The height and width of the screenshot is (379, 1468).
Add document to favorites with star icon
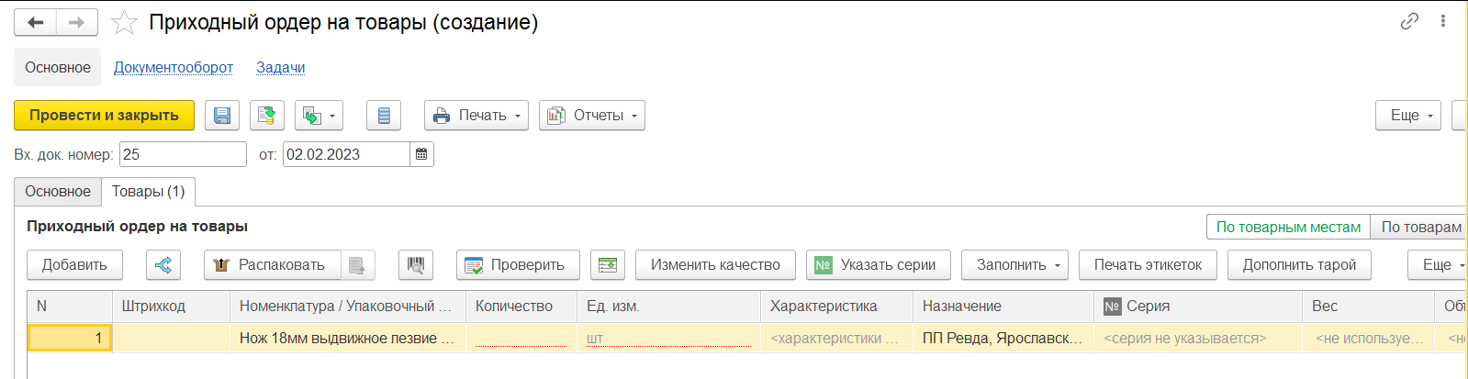(124, 23)
